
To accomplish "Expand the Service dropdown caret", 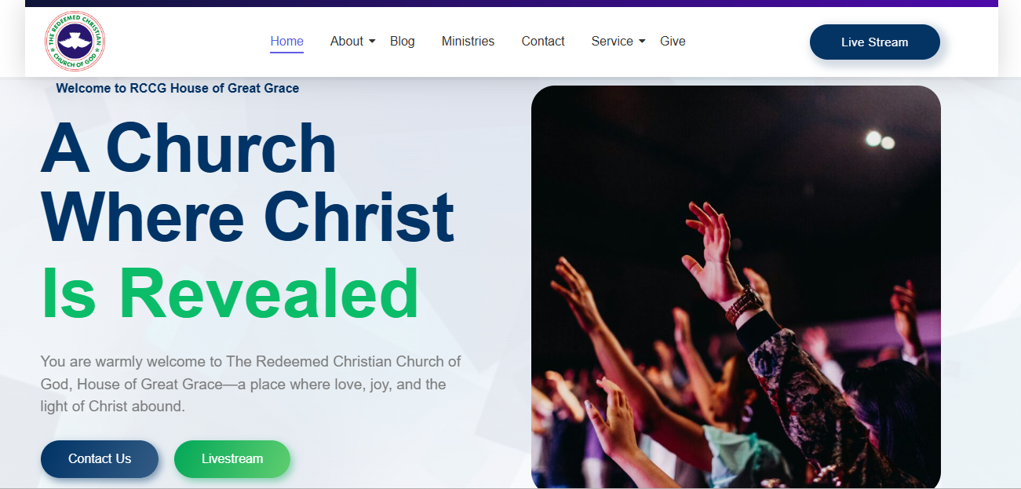I will tap(642, 42).
